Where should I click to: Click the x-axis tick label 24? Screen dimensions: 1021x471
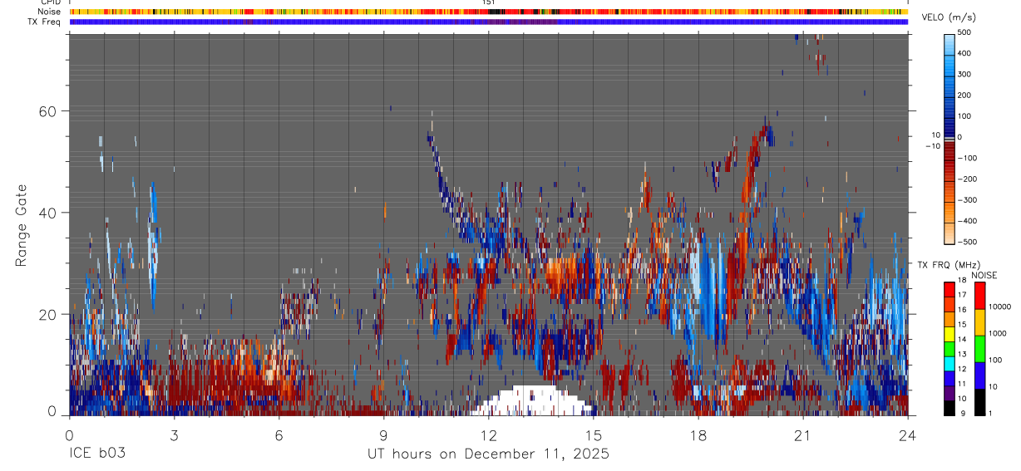pyautogui.click(x=908, y=434)
